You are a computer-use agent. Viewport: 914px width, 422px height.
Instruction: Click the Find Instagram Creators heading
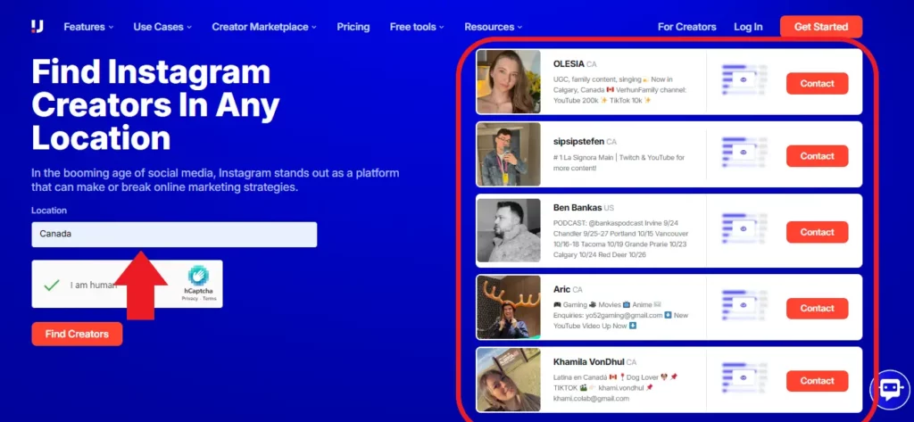(155, 105)
